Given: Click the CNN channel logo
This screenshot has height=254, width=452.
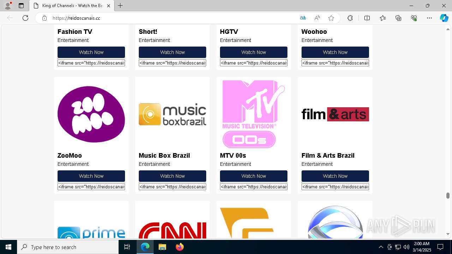Looking at the screenshot, I should click(x=172, y=230).
